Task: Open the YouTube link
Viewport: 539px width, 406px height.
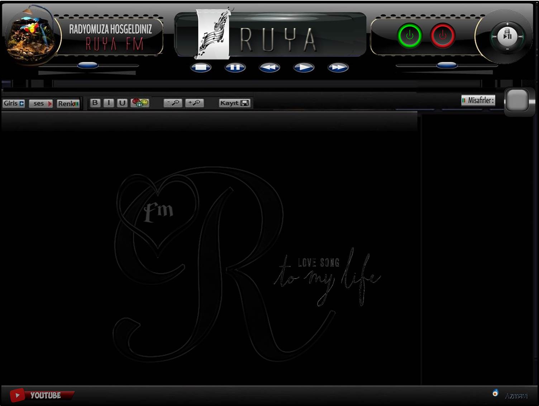Action: (42, 395)
